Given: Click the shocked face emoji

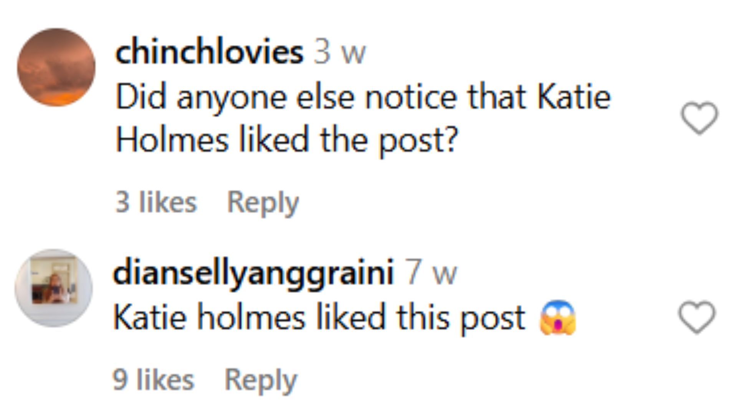Looking at the screenshot, I should pyautogui.click(x=557, y=317).
